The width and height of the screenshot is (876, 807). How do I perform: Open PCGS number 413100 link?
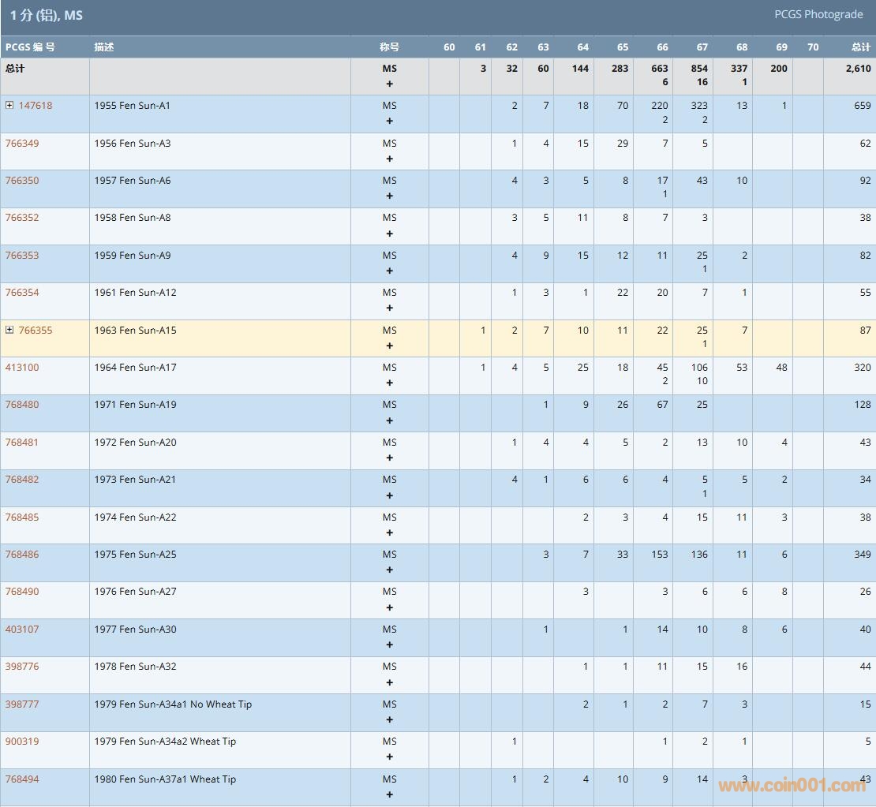(22, 367)
